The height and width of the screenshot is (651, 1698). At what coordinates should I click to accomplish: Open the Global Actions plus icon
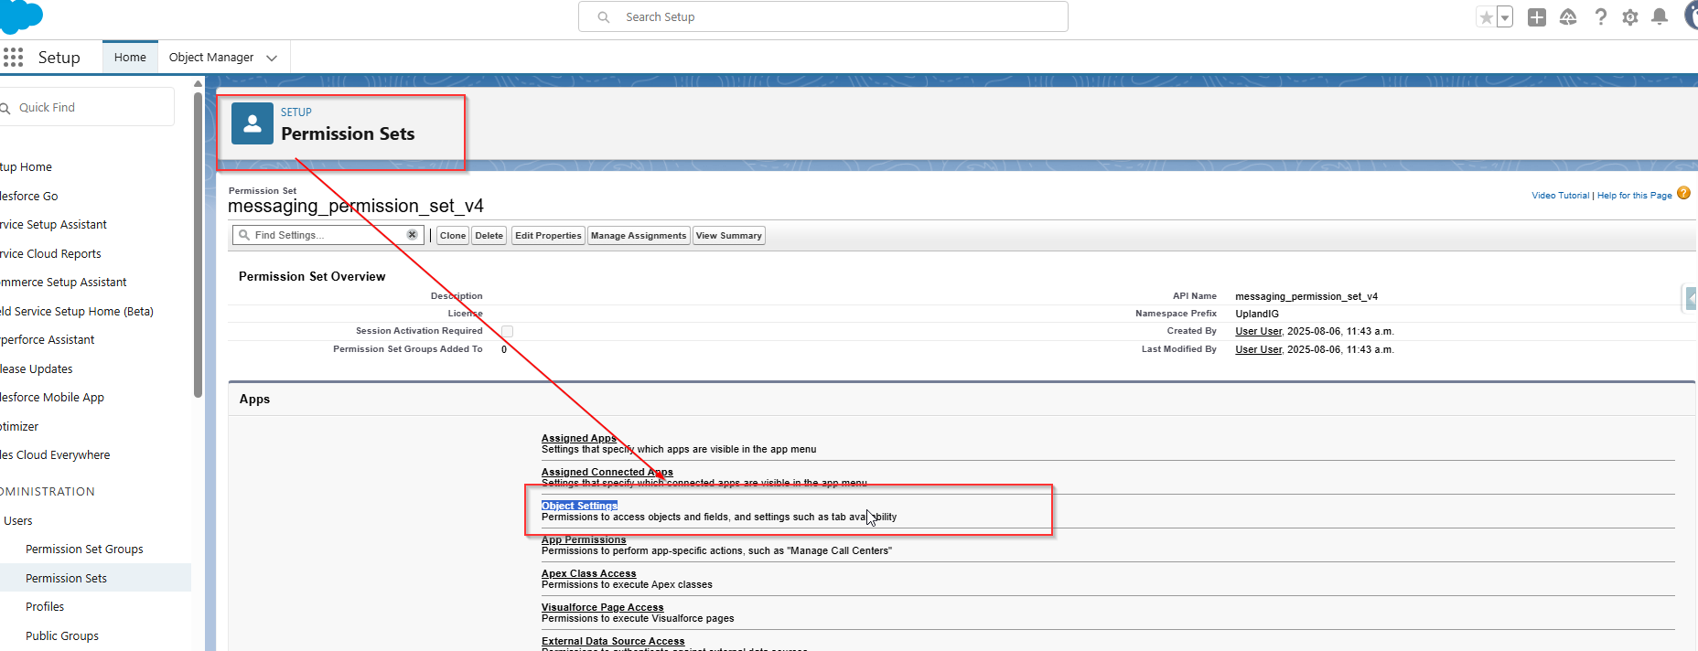pyautogui.click(x=1537, y=17)
